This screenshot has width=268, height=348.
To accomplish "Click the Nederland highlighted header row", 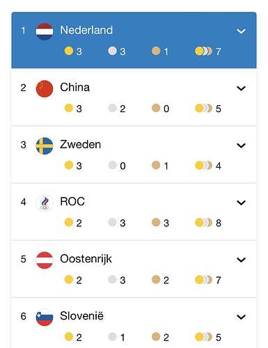I will pos(134,40).
